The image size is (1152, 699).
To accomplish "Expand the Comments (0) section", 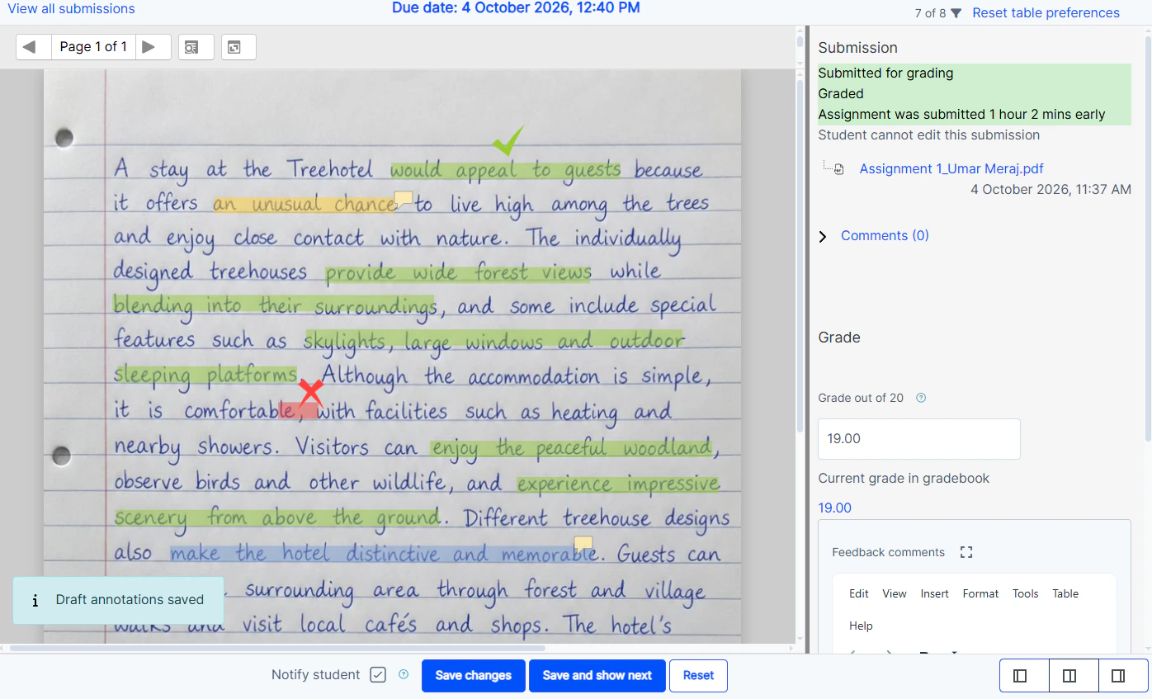I will pyautogui.click(x=823, y=236).
